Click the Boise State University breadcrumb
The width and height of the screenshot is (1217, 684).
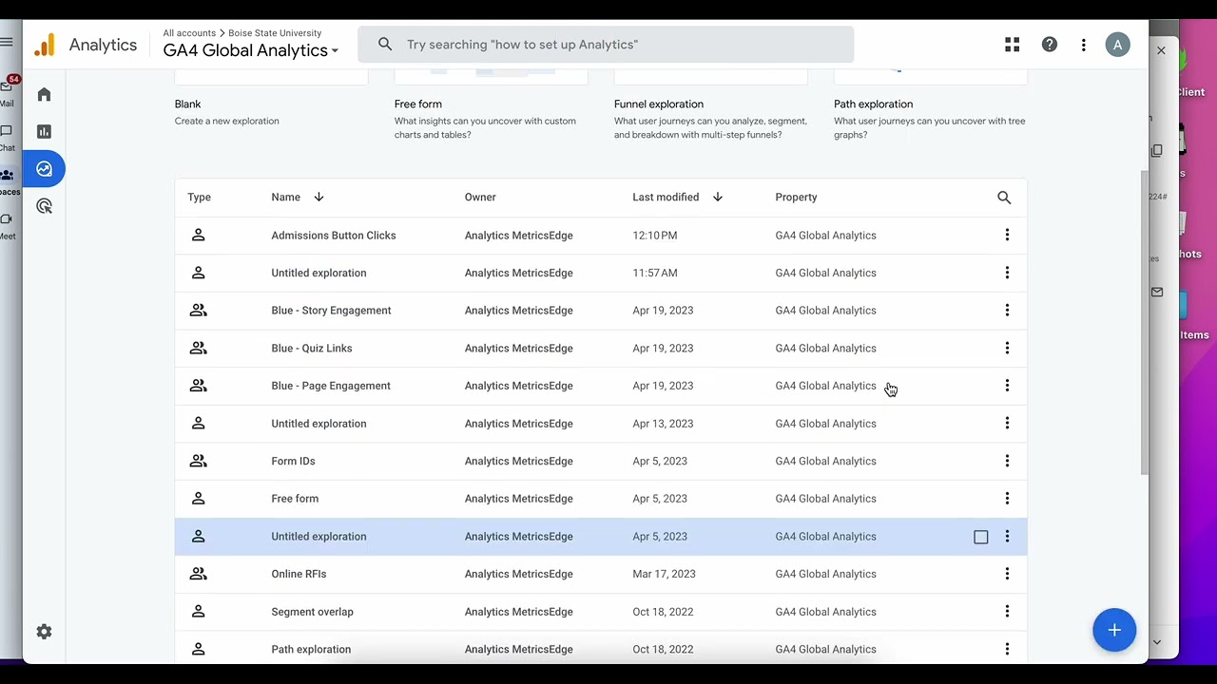275,33
